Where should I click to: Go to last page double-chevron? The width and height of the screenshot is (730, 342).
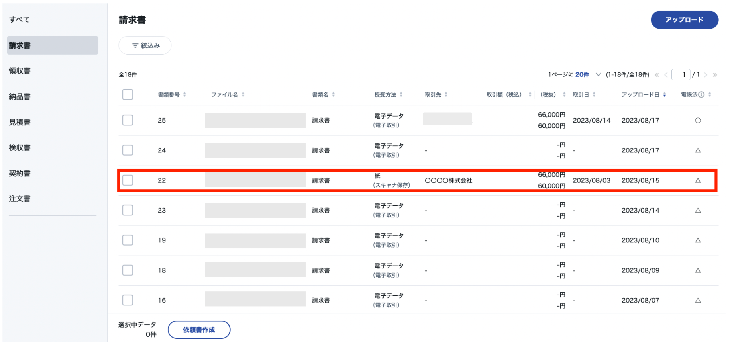pyautogui.click(x=715, y=75)
